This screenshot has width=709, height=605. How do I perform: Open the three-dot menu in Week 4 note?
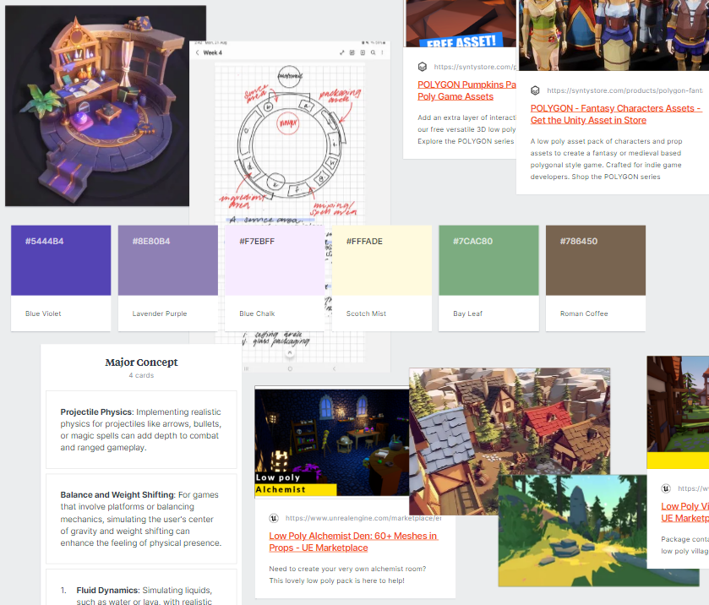click(x=383, y=53)
